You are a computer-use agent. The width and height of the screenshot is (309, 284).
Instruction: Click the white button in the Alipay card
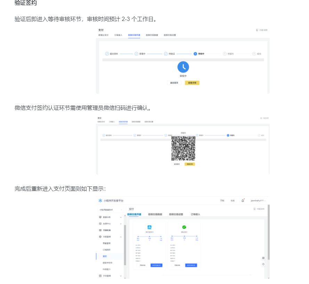click(x=143, y=266)
